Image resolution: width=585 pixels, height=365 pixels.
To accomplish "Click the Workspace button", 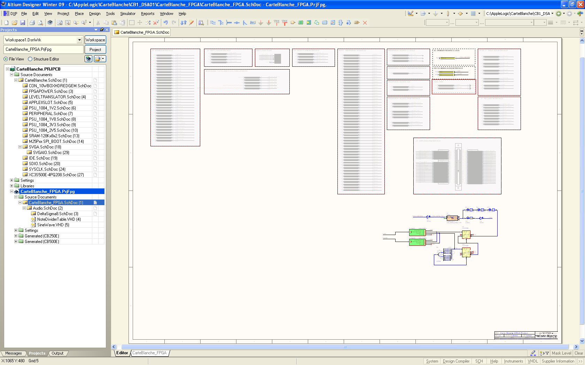I will (x=95, y=40).
